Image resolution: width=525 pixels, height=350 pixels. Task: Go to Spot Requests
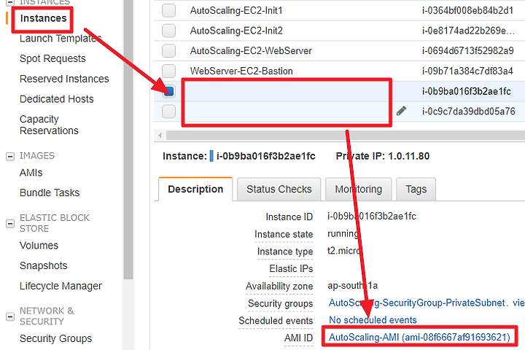52,58
